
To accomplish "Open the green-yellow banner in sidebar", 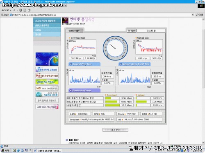I will (x=47, y=82).
